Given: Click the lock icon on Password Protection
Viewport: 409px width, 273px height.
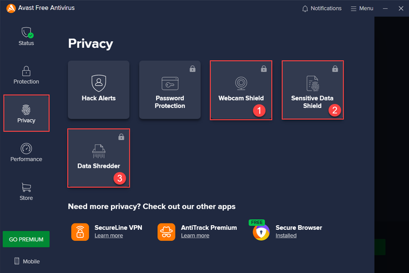Looking at the screenshot, I should click(192, 69).
